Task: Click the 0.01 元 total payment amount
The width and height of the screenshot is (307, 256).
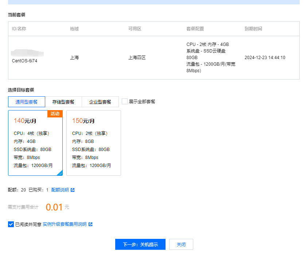Action: coord(55,207)
